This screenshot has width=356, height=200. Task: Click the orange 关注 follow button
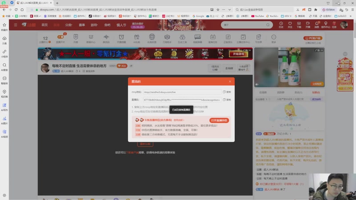click(122, 66)
